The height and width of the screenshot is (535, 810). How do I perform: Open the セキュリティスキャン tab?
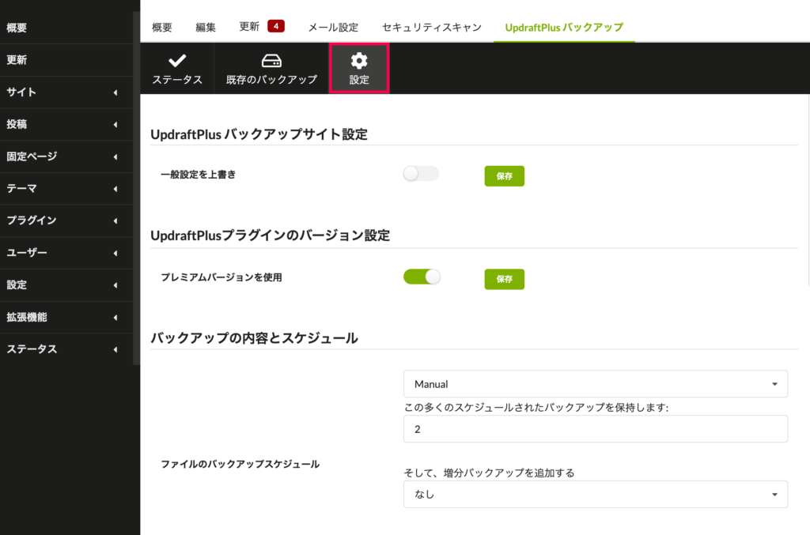pyautogui.click(x=431, y=28)
